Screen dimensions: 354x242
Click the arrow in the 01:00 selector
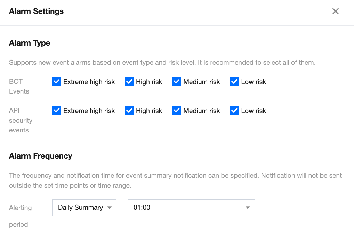click(x=248, y=208)
